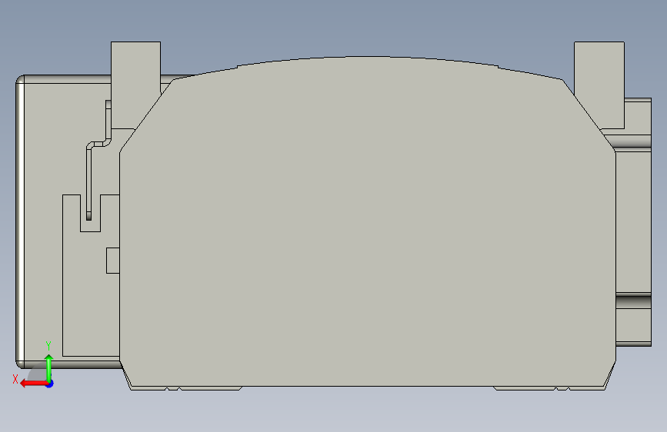
Task: Select the small square face left of the main body
Action: coord(113,261)
